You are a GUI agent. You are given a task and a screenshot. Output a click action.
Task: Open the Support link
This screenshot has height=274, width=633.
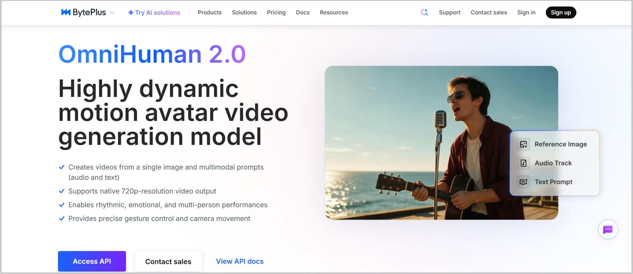tap(450, 12)
